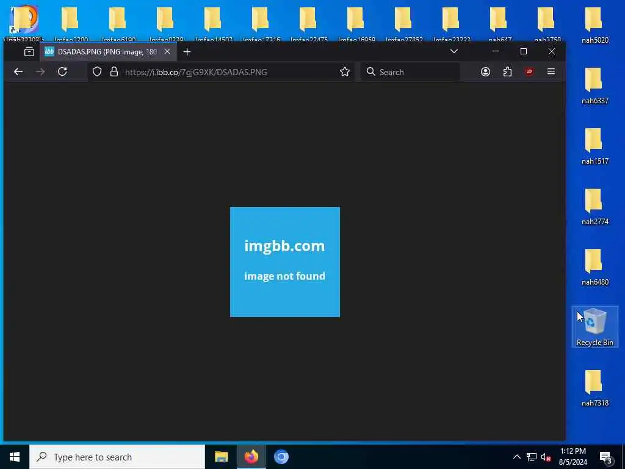Select the nah647 folder on desktop
625x469 pixels.
click(x=499, y=23)
